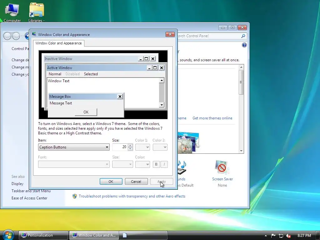Click the Cancel button
The image size is (320, 240).
[x=136, y=182]
